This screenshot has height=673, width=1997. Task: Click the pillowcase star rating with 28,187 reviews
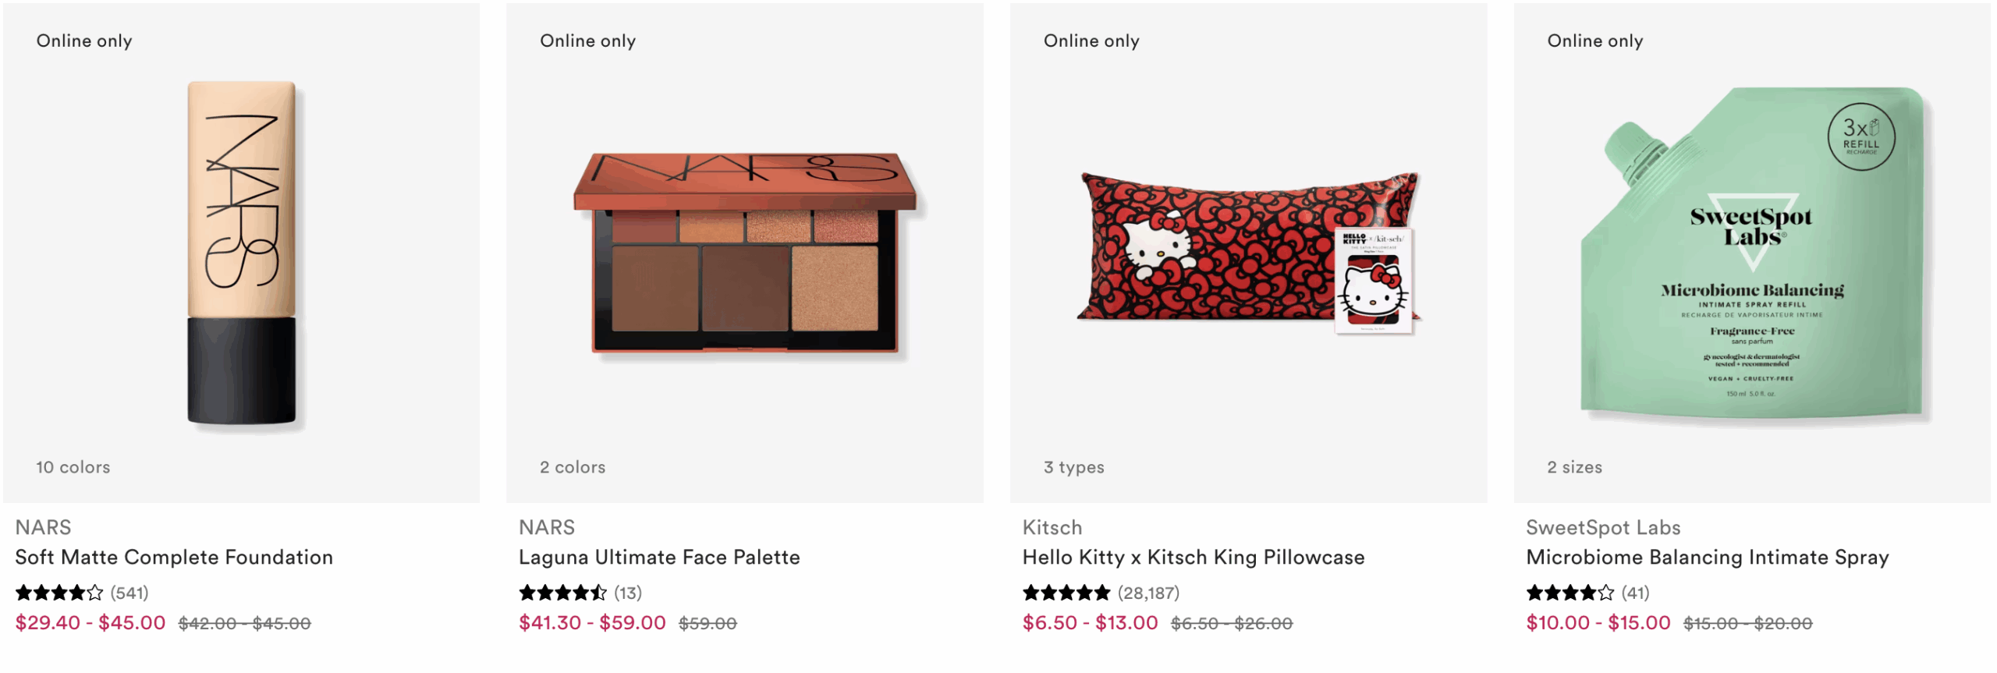[1101, 593]
